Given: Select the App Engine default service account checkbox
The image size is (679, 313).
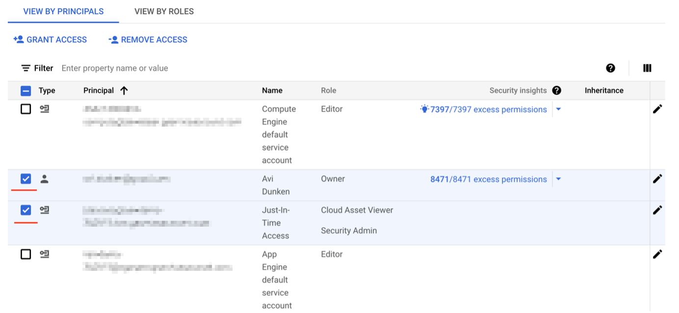Looking at the screenshot, I should click(x=26, y=254).
